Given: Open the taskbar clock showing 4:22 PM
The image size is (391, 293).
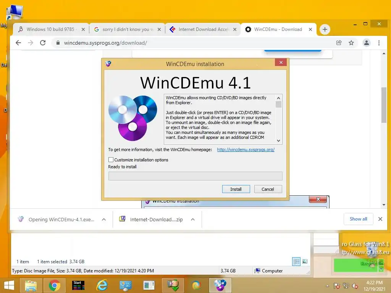Looking at the screenshot, I should pos(374,286).
